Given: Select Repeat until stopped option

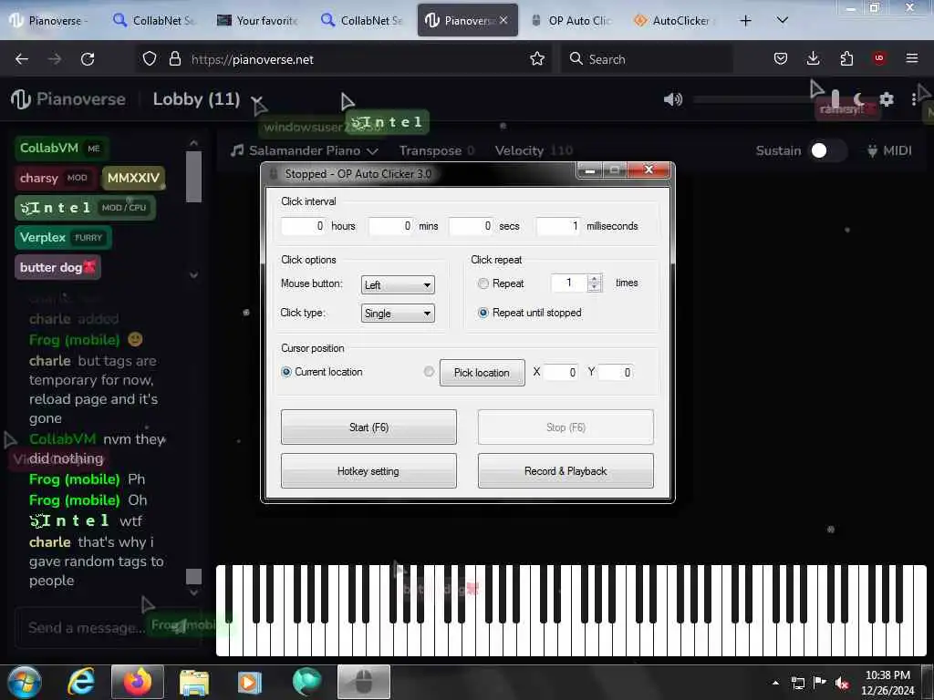Looking at the screenshot, I should 483,313.
